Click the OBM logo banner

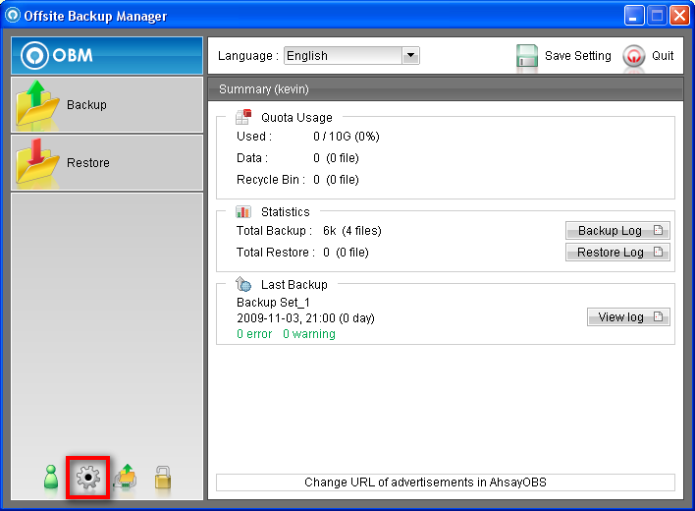coord(106,55)
